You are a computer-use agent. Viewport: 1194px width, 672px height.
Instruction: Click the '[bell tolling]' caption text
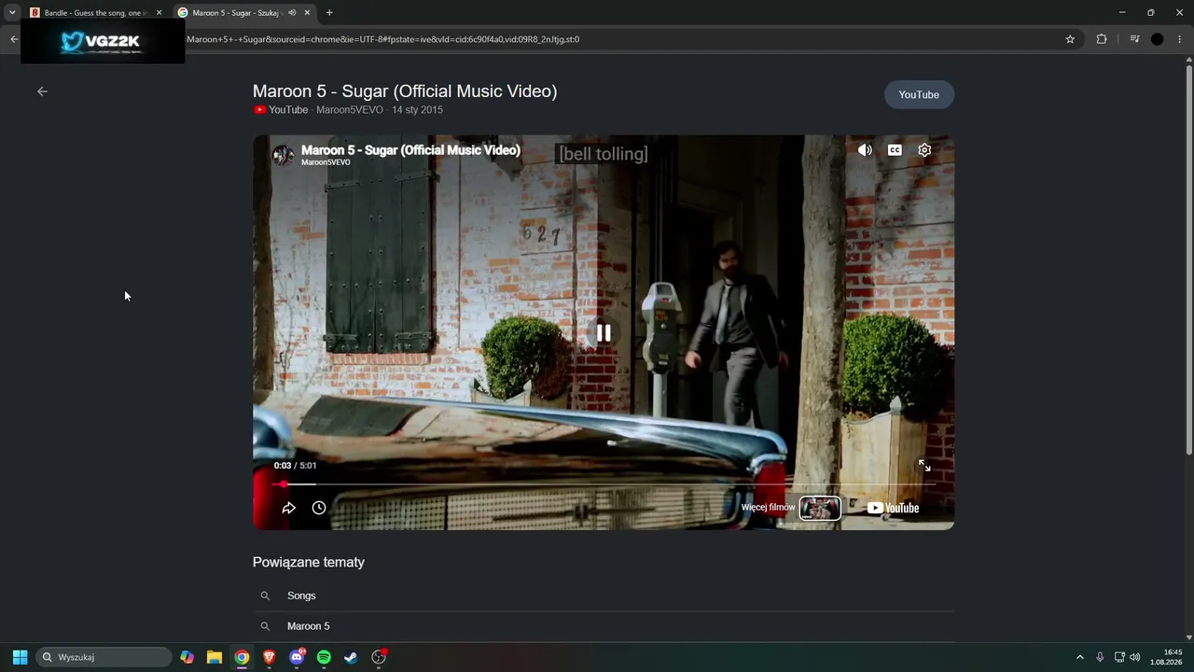604,153
